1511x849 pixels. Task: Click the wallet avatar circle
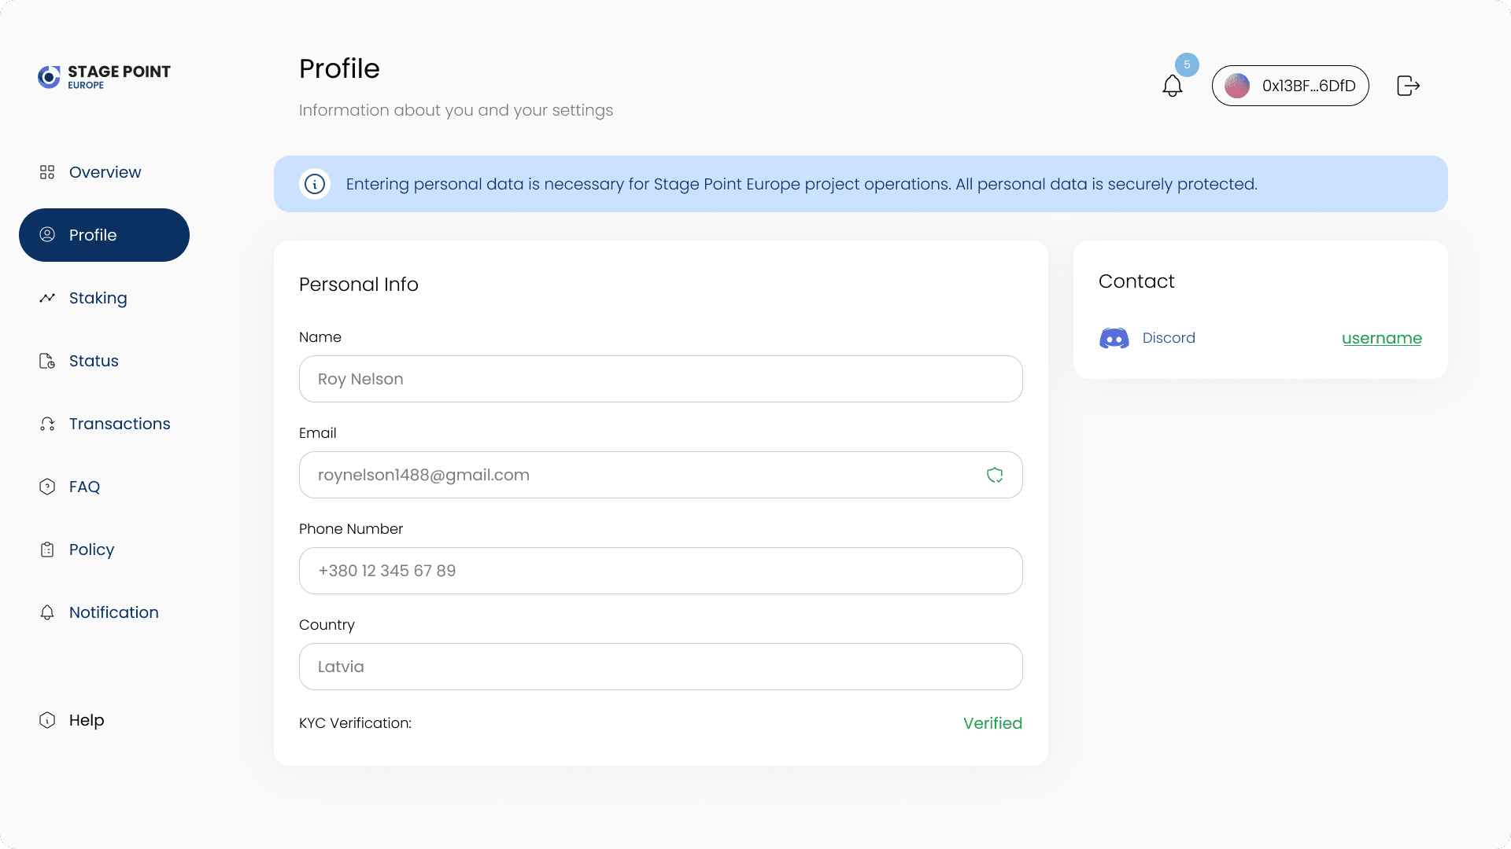[1237, 86]
